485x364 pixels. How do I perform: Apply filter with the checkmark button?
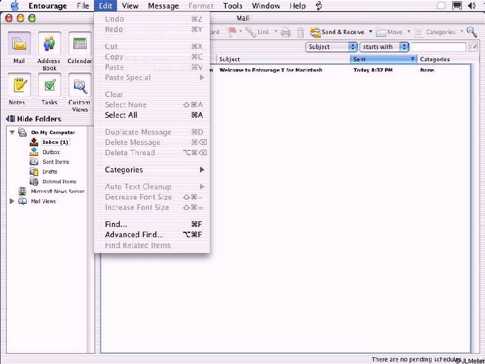coord(473,47)
